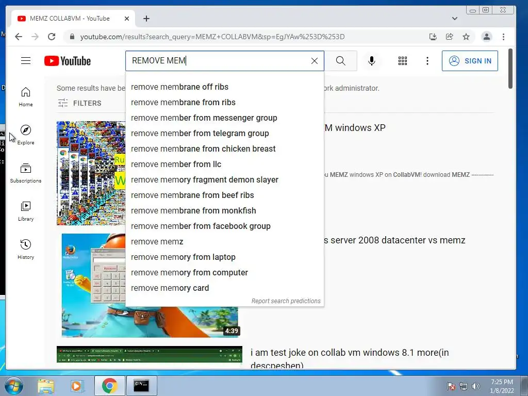
Task: Select suggestion 'remove member from telegram group'
Action: [x=225, y=134]
